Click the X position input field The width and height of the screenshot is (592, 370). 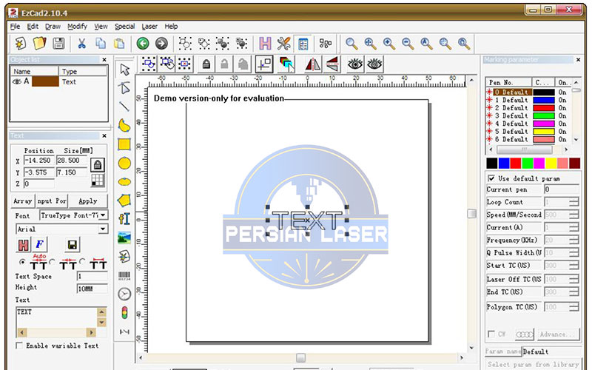[39, 161]
